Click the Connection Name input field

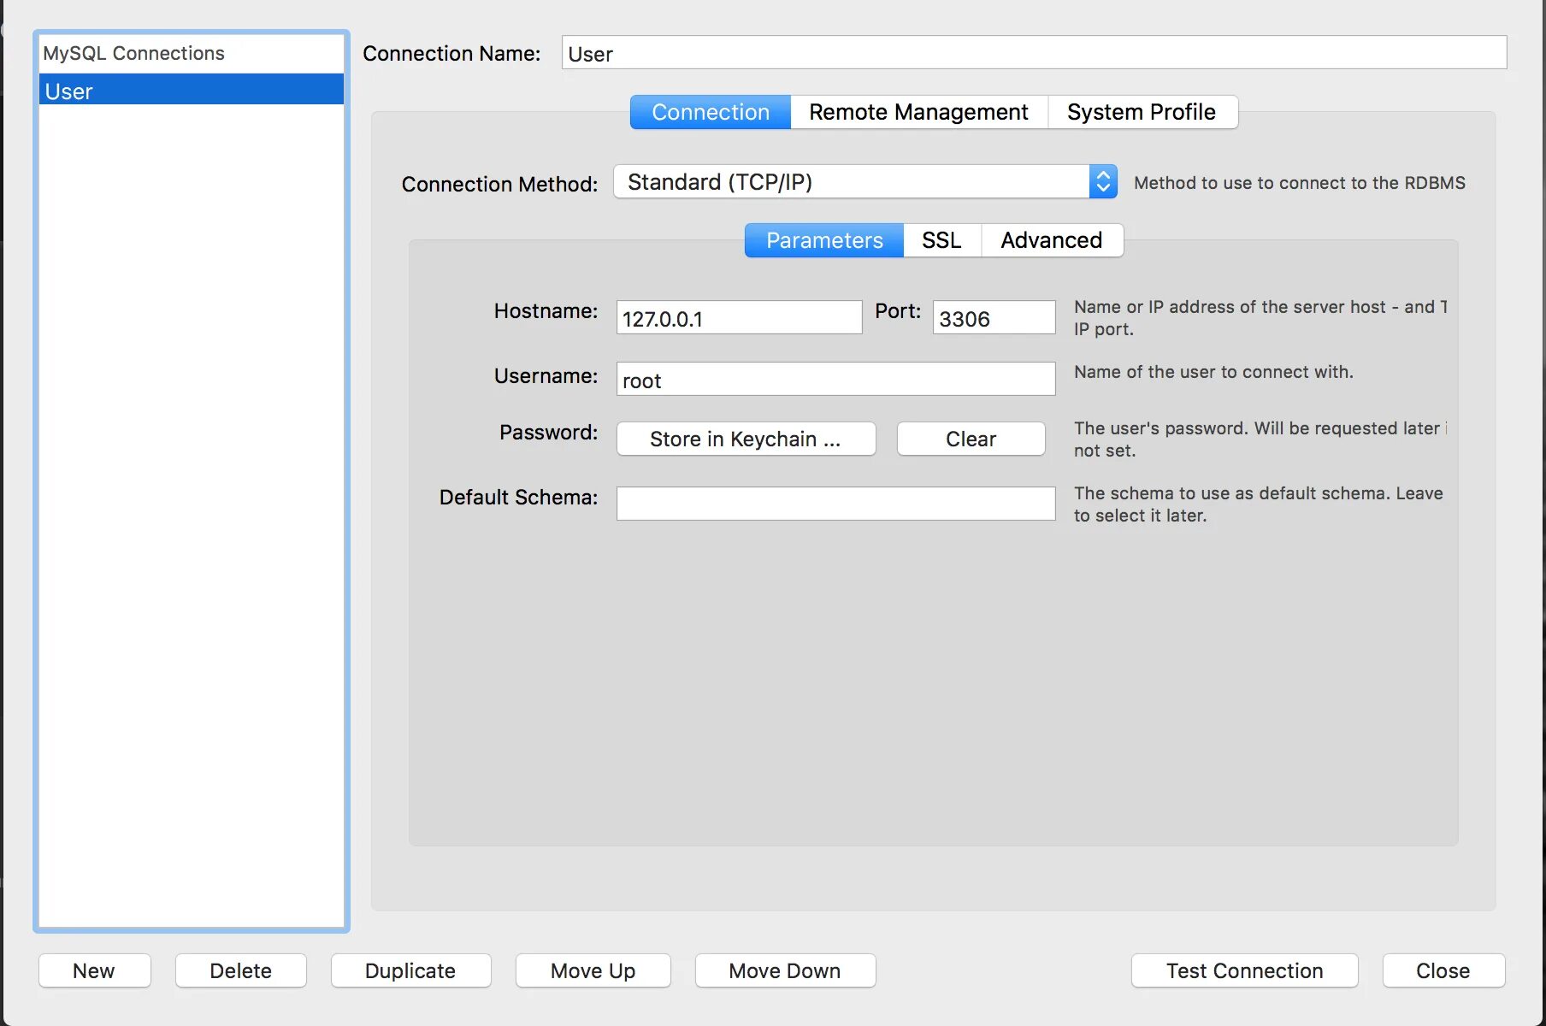point(1034,53)
